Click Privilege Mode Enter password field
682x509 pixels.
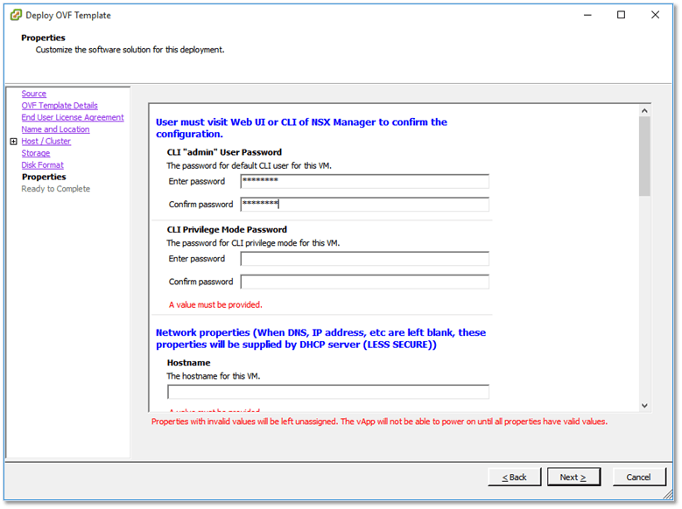364,259
